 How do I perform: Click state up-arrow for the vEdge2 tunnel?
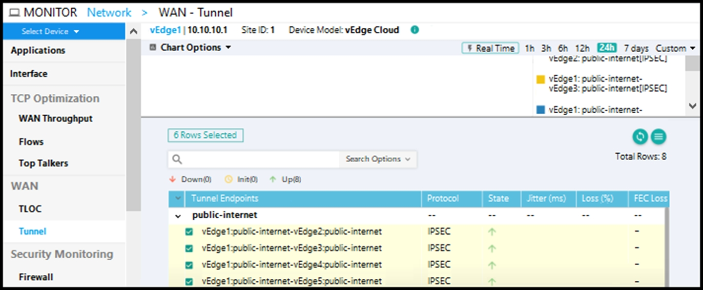tap(492, 232)
